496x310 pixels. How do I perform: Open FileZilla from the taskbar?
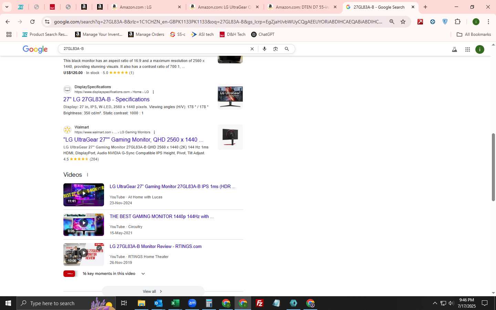point(260,303)
